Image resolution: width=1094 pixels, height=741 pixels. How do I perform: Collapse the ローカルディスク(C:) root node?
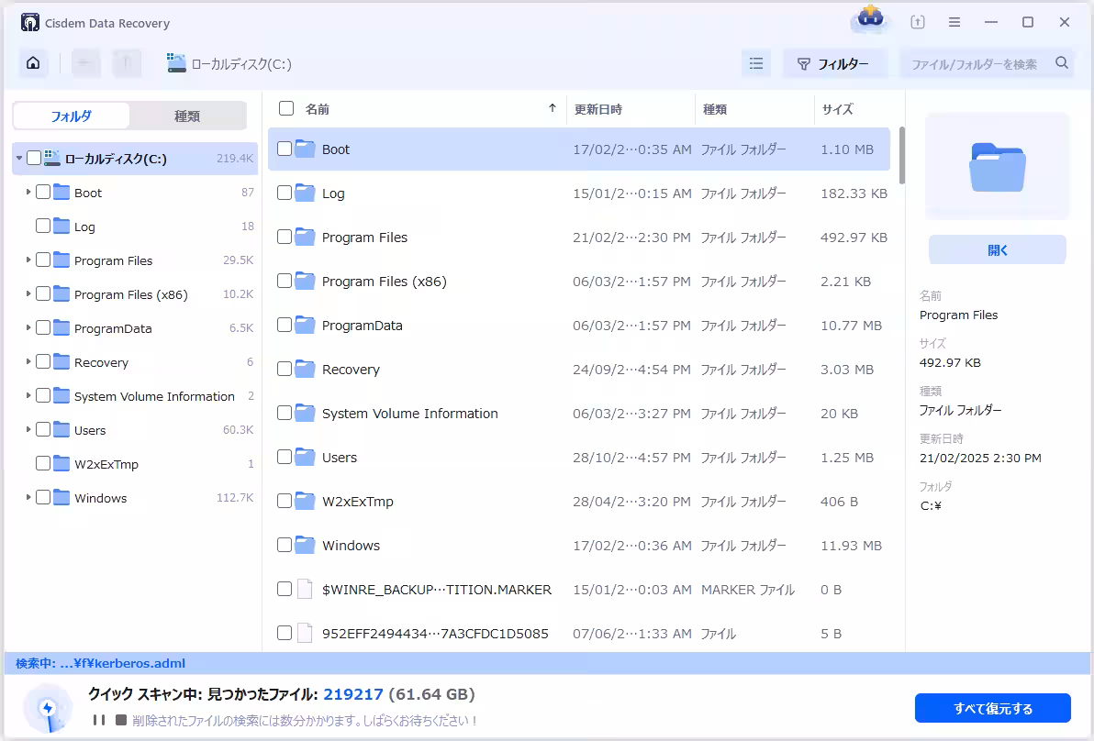click(x=19, y=159)
